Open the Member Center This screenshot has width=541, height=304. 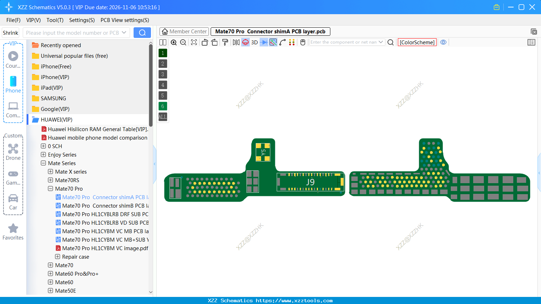184,32
